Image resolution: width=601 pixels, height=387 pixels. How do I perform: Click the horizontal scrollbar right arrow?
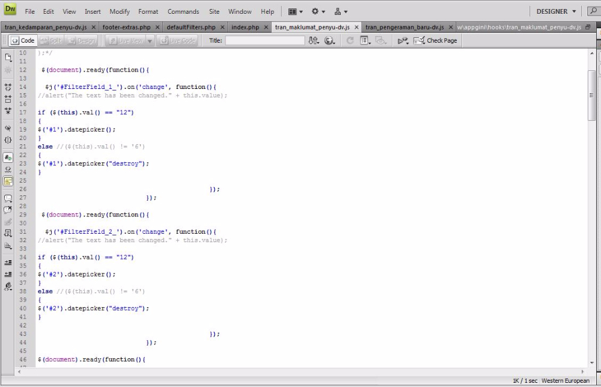(x=582, y=371)
